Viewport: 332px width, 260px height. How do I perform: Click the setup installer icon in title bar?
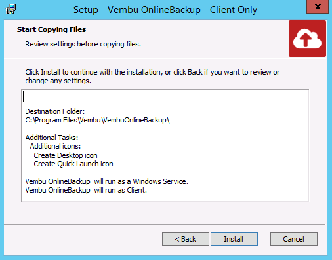(10, 10)
